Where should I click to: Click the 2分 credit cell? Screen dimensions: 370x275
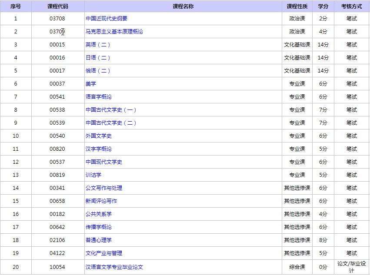[x=323, y=18]
